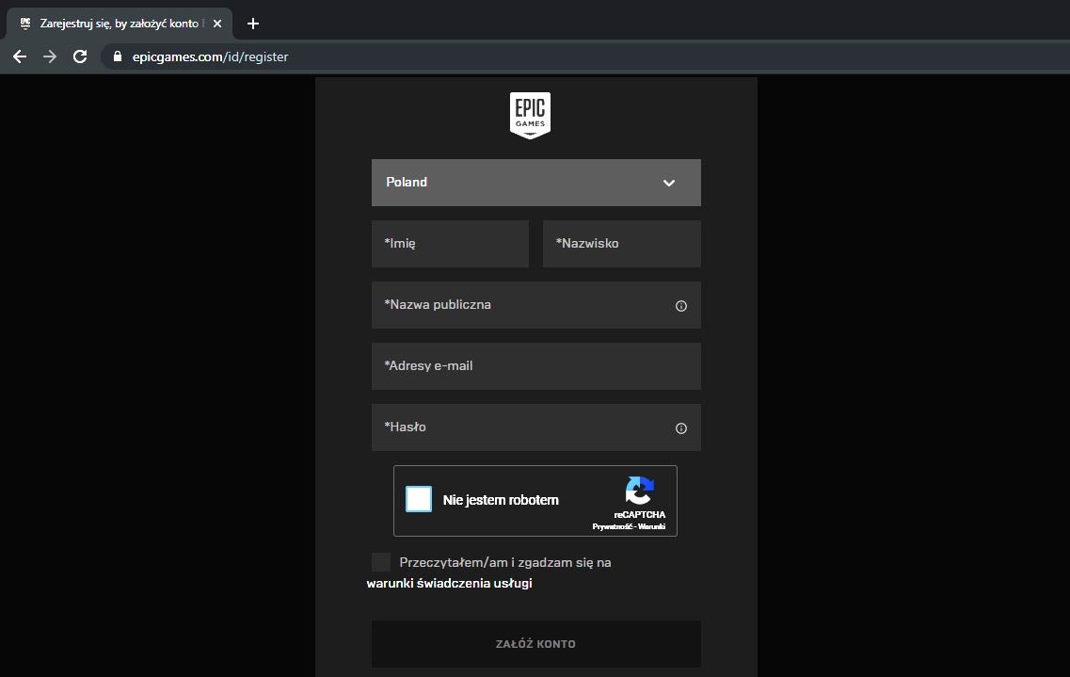Go back using the browser back arrow
Image resolution: width=1070 pixels, height=677 pixels.
(20, 56)
